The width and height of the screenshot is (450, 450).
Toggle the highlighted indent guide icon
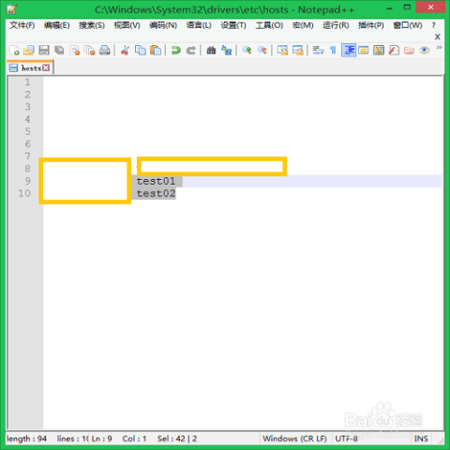tap(349, 51)
